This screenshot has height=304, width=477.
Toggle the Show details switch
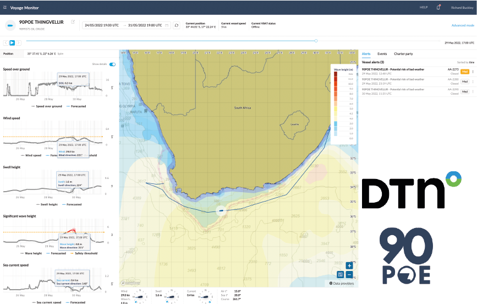point(112,64)
